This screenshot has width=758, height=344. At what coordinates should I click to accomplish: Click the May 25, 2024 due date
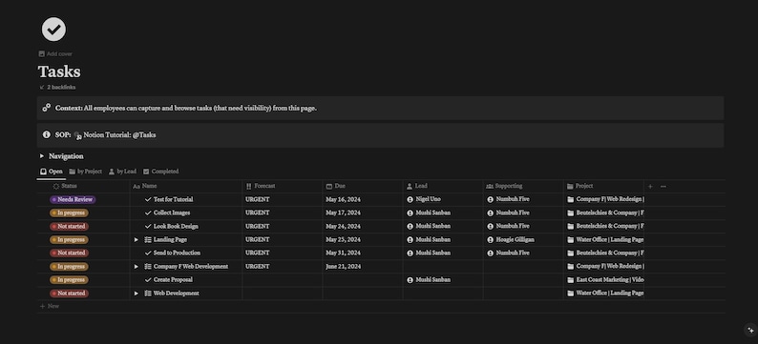click(x=343, y=240)
